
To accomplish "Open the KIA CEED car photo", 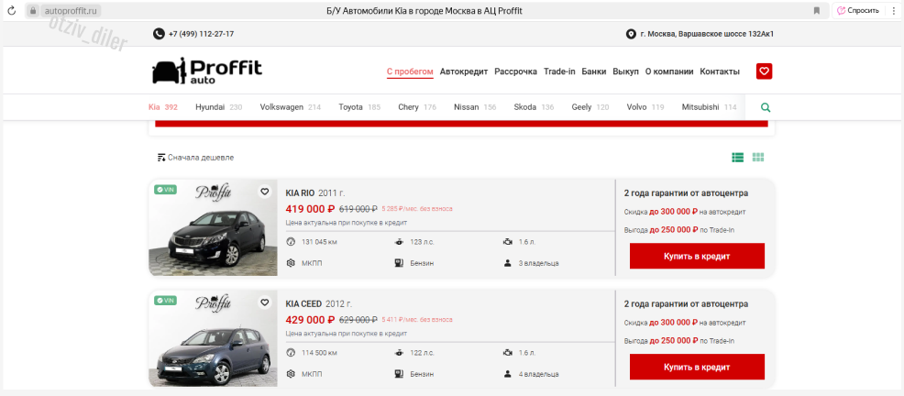I will pos(213,338).
